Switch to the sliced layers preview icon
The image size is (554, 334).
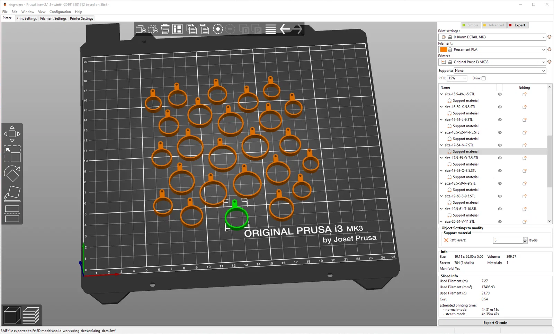[31, 315]
